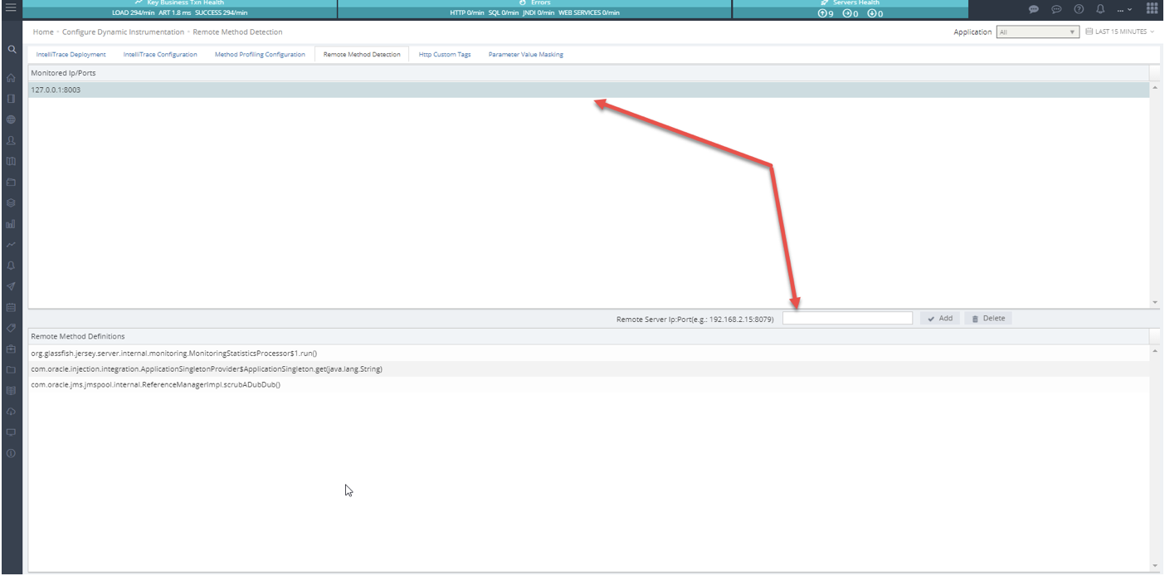Click the Monitored Ip/Ports column header
1165x576 pixels.
(588, 73)
